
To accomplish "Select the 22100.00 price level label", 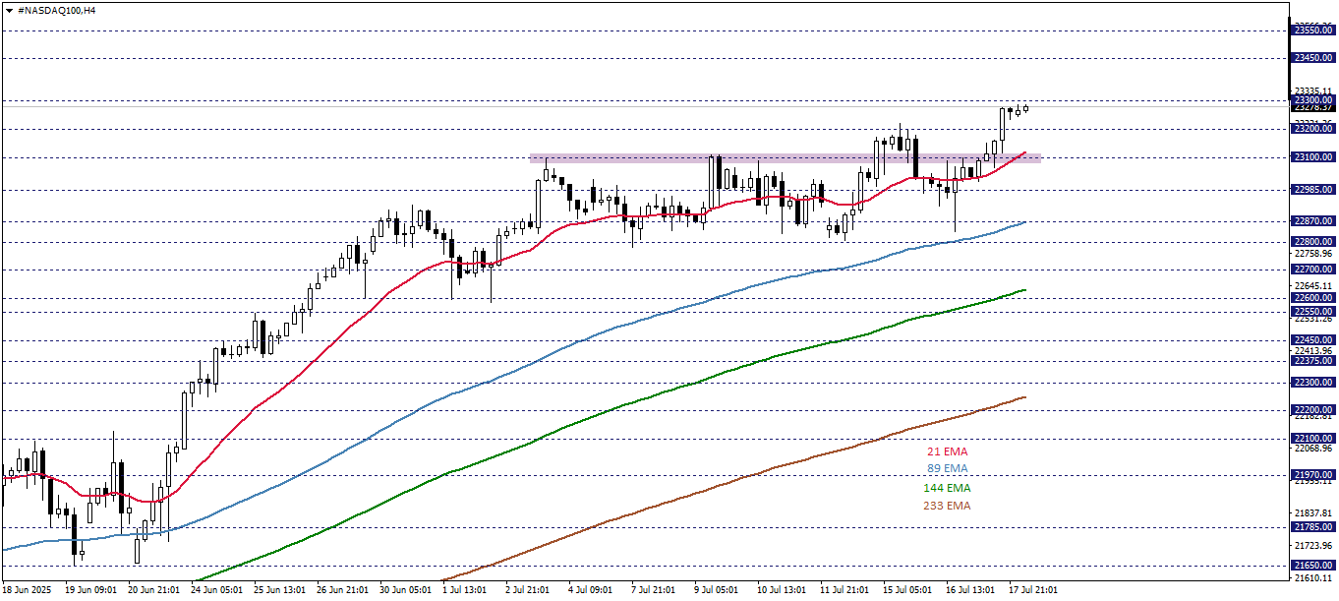I will click(1312, 439).
